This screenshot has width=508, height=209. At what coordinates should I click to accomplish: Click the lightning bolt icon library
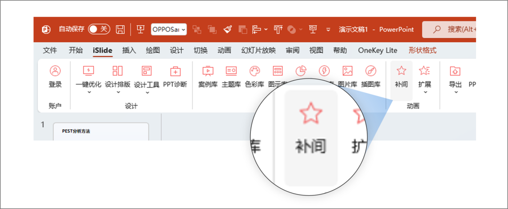pos(324,70)
